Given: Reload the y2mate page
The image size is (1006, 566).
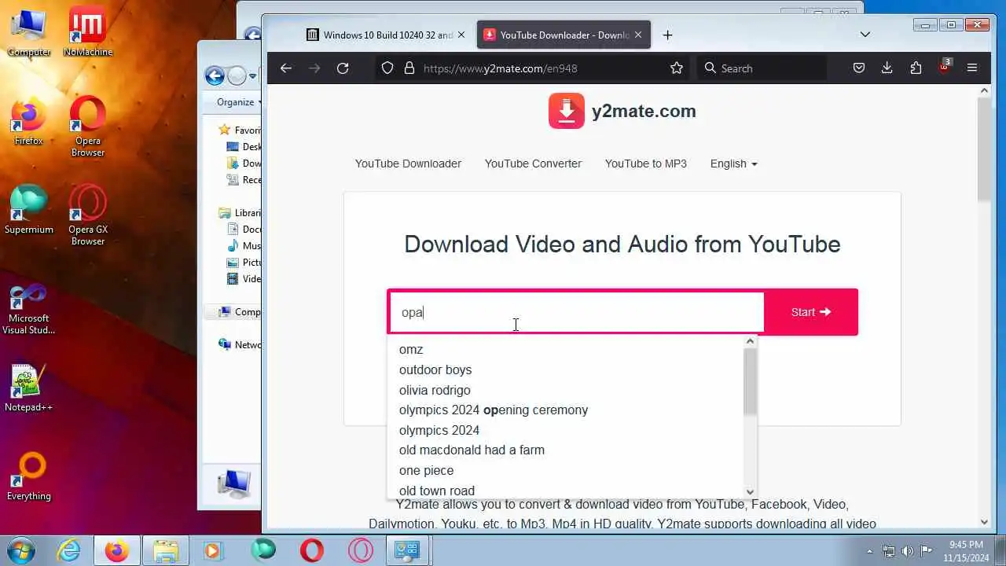Looking at the screenshot, I should coord(343,68).
